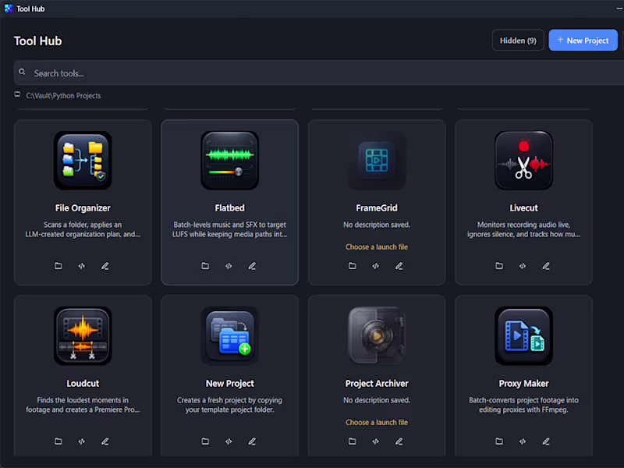Click Livecut's code icon
This screenshot has width=624, height=468.
(523, 266)
